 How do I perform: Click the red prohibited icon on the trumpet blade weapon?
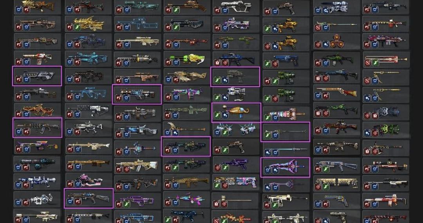tap(367, 63)
